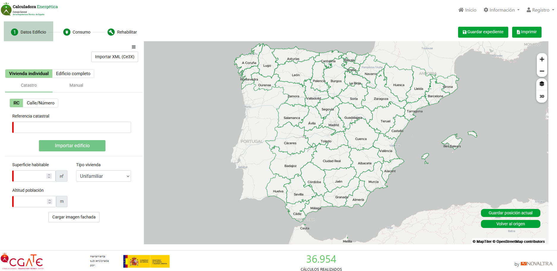Click Importar XML (Ce3X) button

pyautogui.click(x=115, y=57)
